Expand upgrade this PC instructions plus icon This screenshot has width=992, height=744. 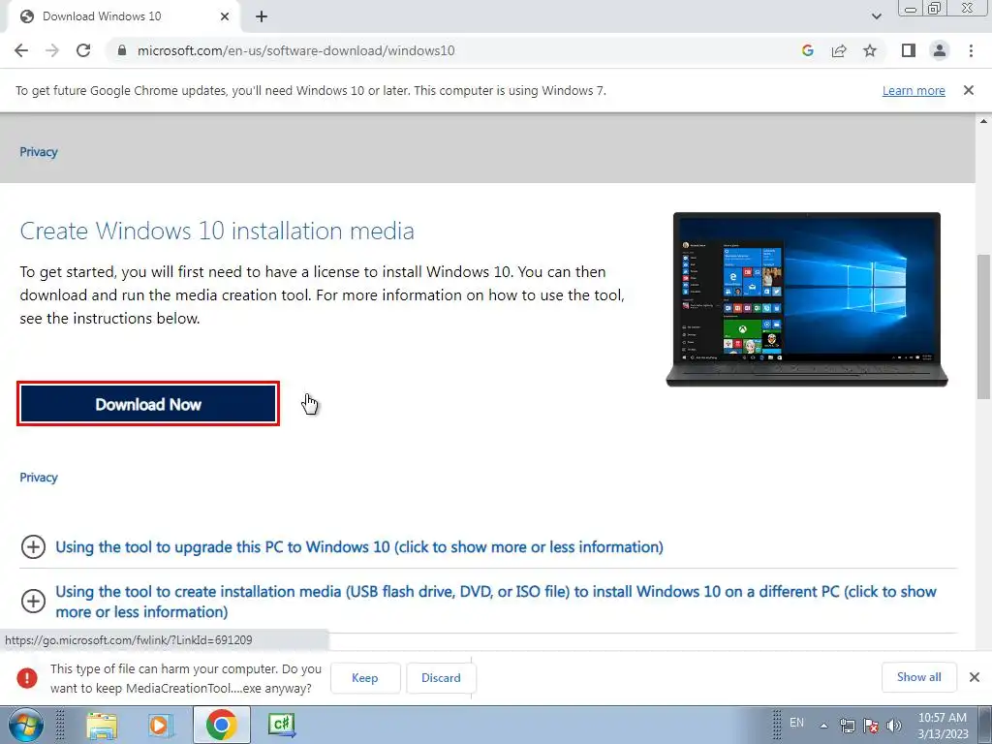click(x=33, y=546)
